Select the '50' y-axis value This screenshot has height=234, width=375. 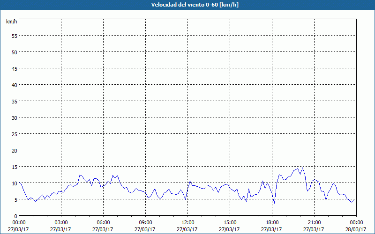(x=15, y=52)
